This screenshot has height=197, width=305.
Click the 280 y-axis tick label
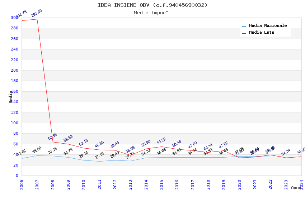(14, 28)
